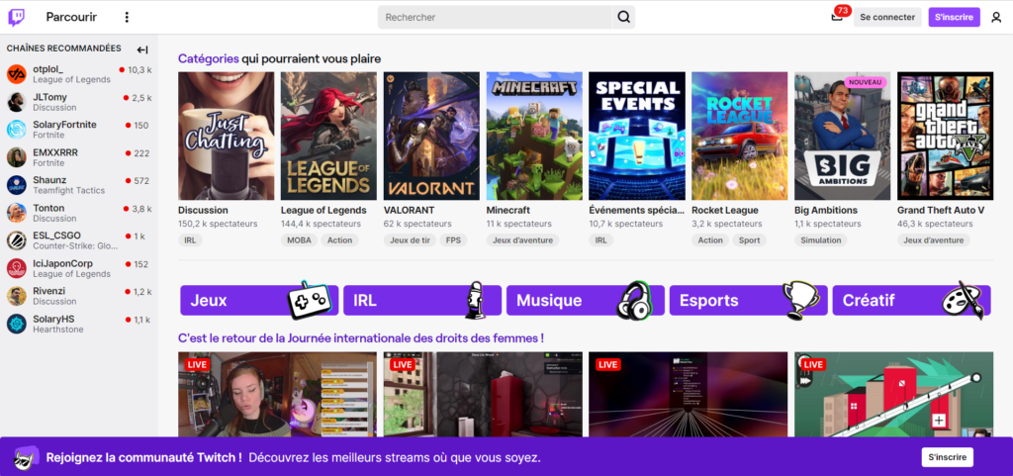Image resolution: width=1013 pixels, height=476 pixels.
Task: Click the Big Ambitions title text
Action: (826, 211)
